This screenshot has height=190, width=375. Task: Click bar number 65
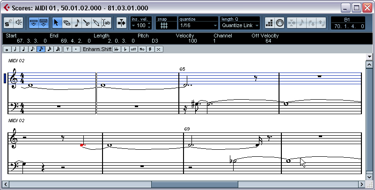point(182,69)
